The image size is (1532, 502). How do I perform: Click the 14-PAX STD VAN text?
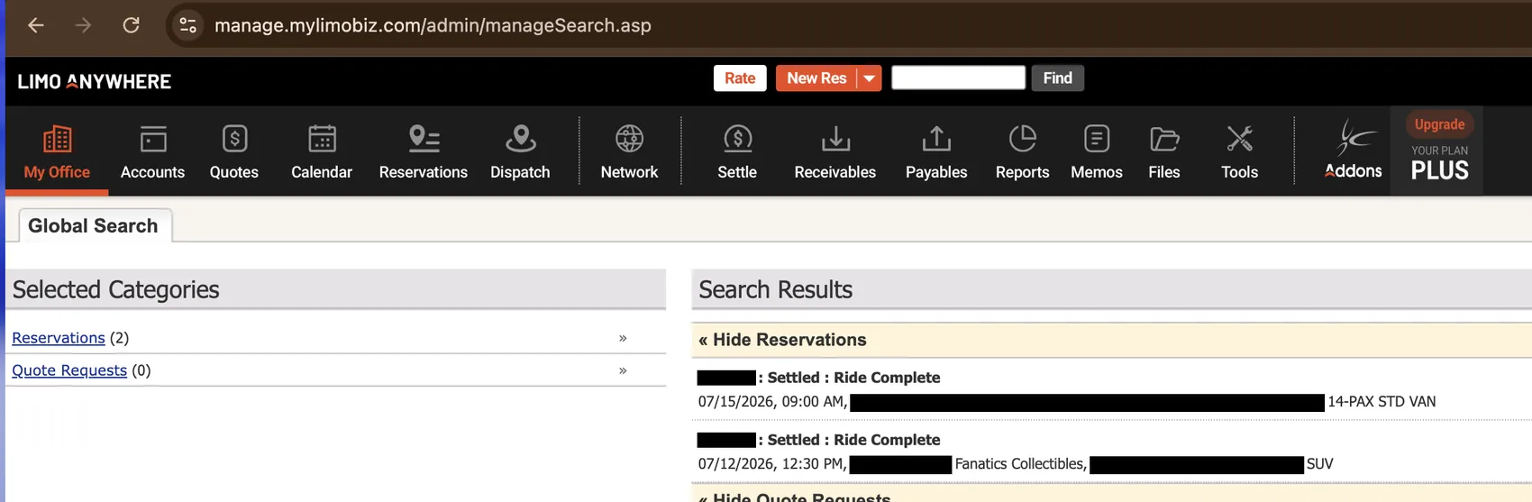(1382, 402)
